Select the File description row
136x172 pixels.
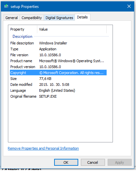[58, 43]
